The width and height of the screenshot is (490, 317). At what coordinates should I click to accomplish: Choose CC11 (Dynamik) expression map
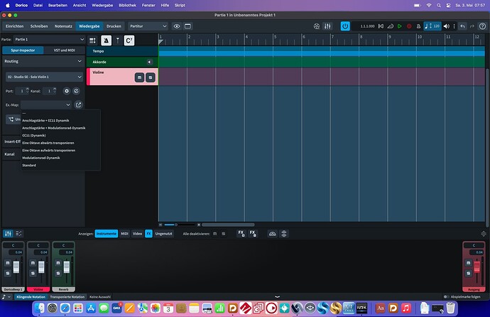pyautogui.click(x=34, y=135)
